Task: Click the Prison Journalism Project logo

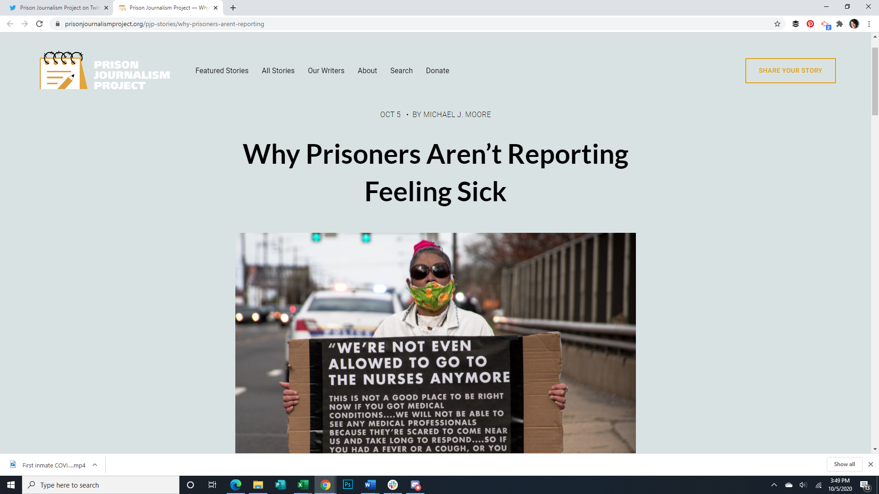Action: (x=105, y=71)
